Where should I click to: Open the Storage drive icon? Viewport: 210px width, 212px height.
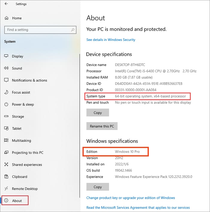pyautogui.click(x=6, y=117)
